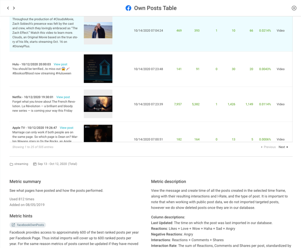Click the external link icon on facebookOwnPosts chip
This screenshot has width=301, height=248.
(x=13, y=225)
